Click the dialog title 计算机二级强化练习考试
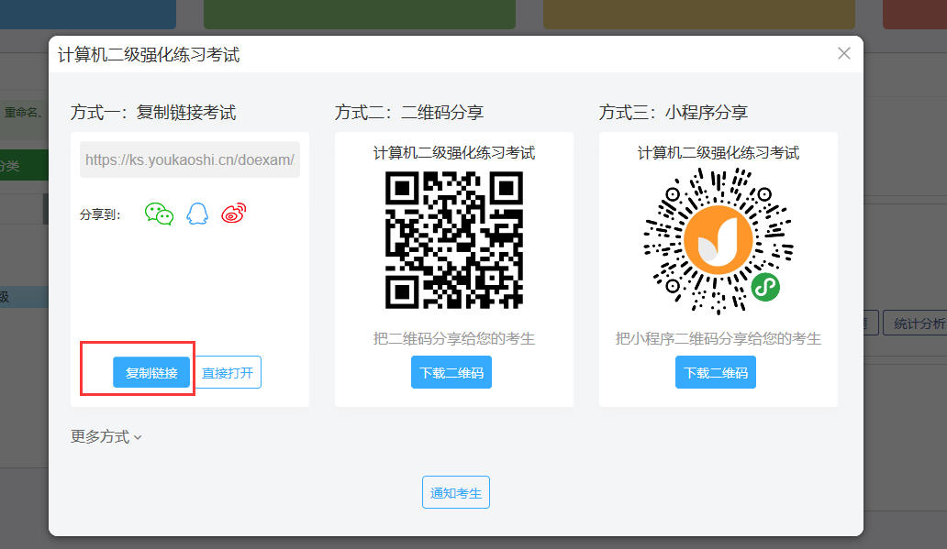This screenshot has height=549, width=947. pos(150,55)
